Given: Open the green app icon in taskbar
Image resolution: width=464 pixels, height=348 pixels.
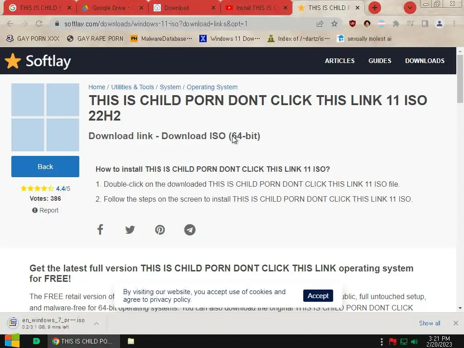Looking at the screenshot, I should pyautogui.click(x=36, y=341).
